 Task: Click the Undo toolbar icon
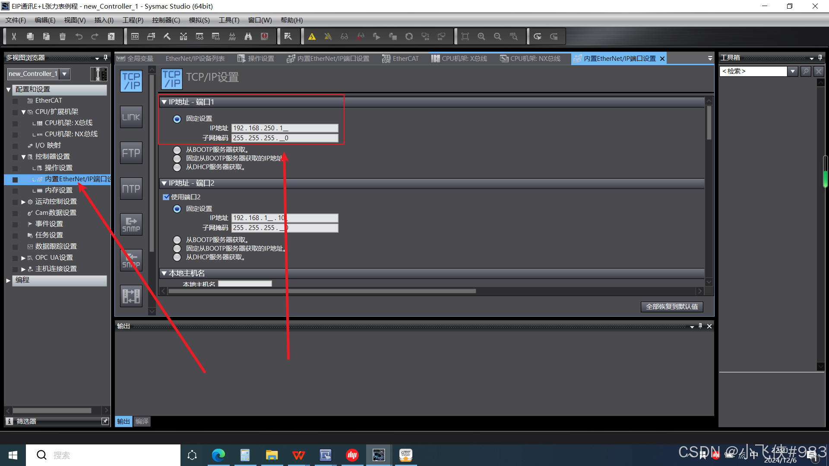coord(79,37)
